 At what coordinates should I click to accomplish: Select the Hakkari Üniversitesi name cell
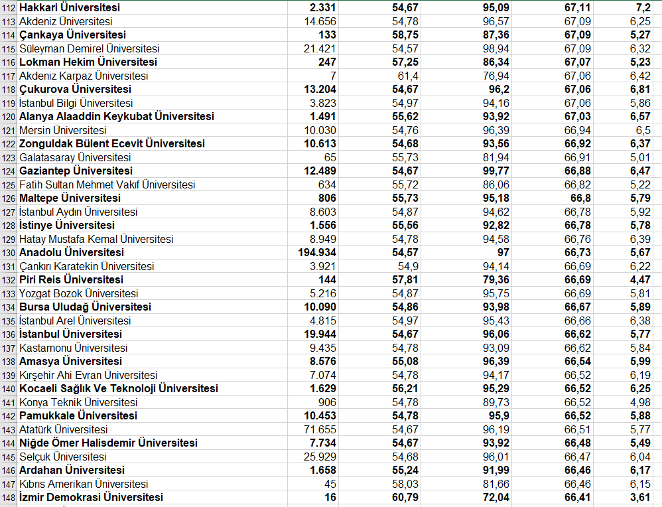coord(152,7)
